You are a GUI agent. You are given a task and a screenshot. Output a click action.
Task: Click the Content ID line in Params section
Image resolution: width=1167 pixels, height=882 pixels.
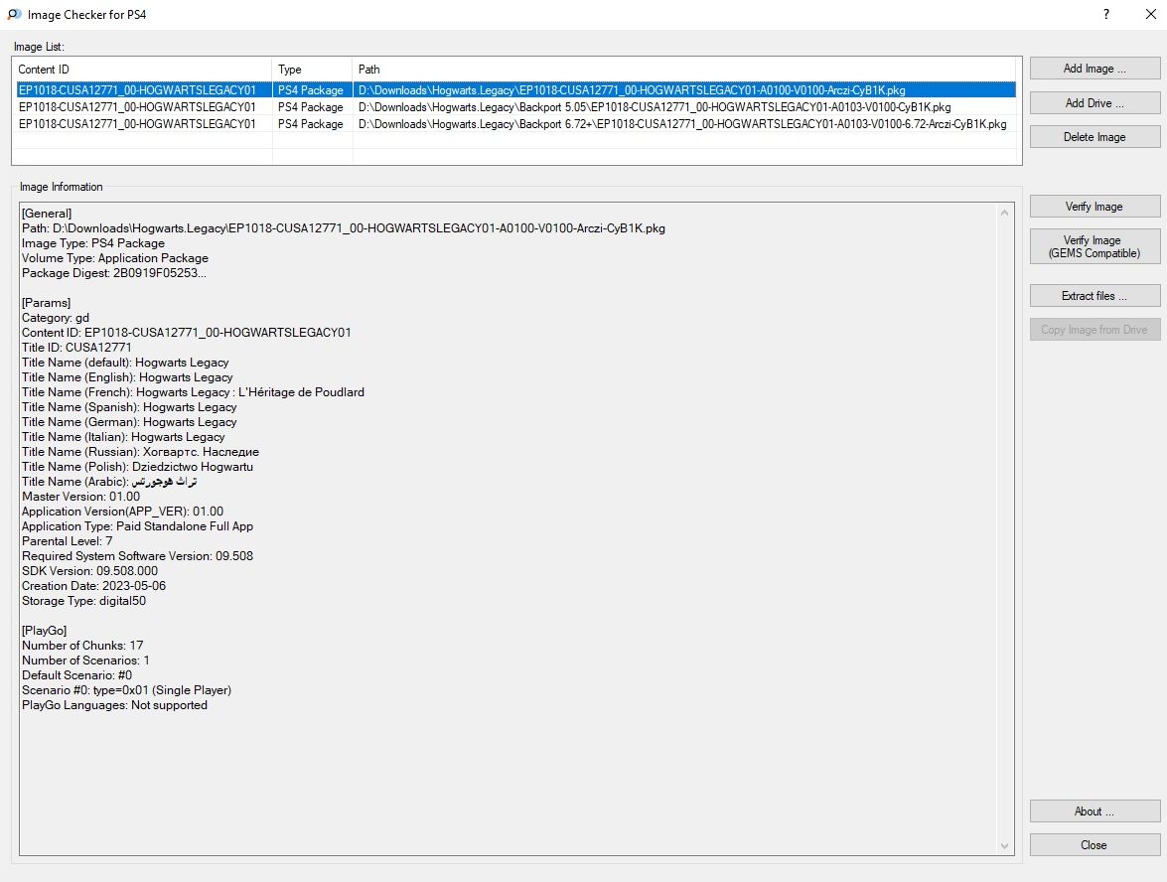(x=187, y=333)
